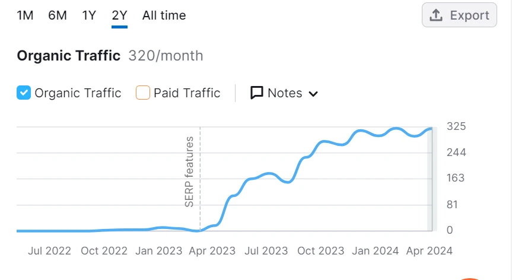
Task: Click the Jan 2024 axis label
Action: tap(375, 250)
